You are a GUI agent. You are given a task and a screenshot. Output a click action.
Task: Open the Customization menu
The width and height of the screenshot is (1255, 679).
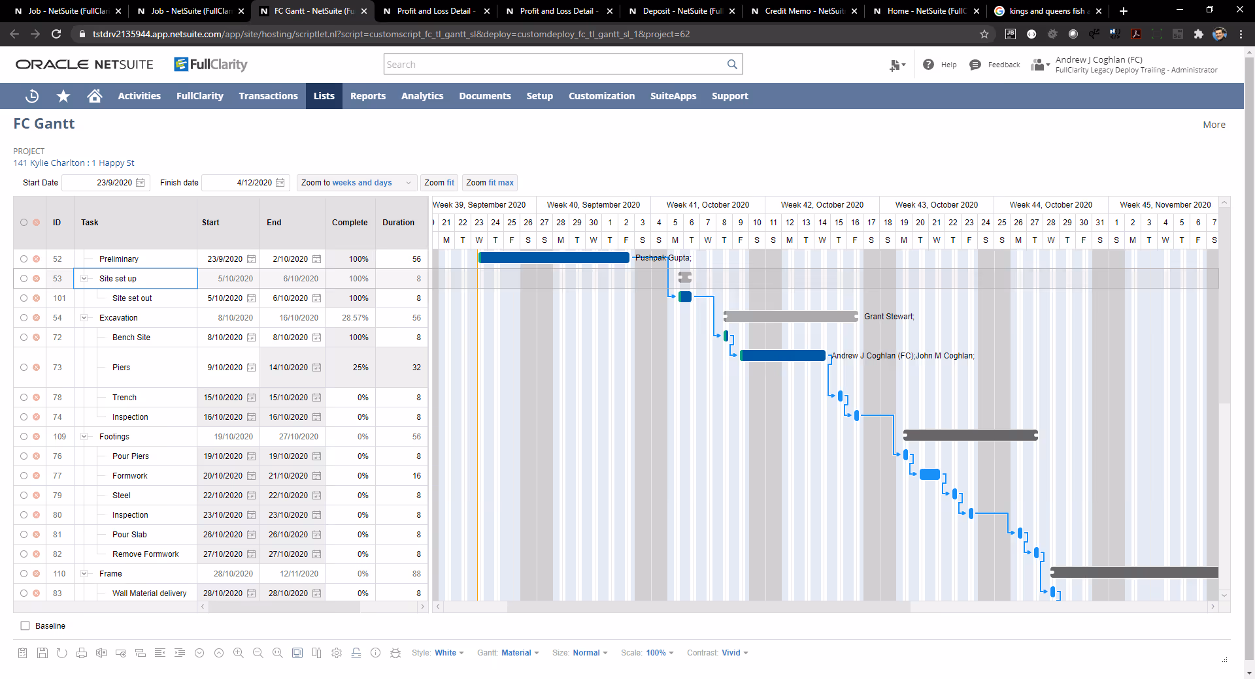point(601,96)
